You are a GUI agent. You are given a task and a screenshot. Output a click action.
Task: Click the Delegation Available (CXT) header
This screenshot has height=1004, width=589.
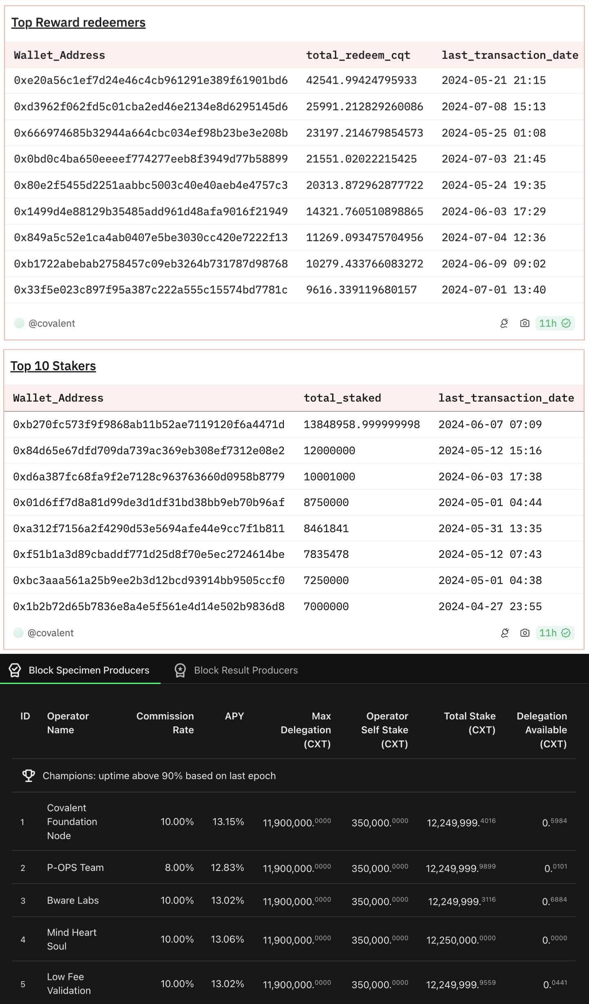coord(542,730)
